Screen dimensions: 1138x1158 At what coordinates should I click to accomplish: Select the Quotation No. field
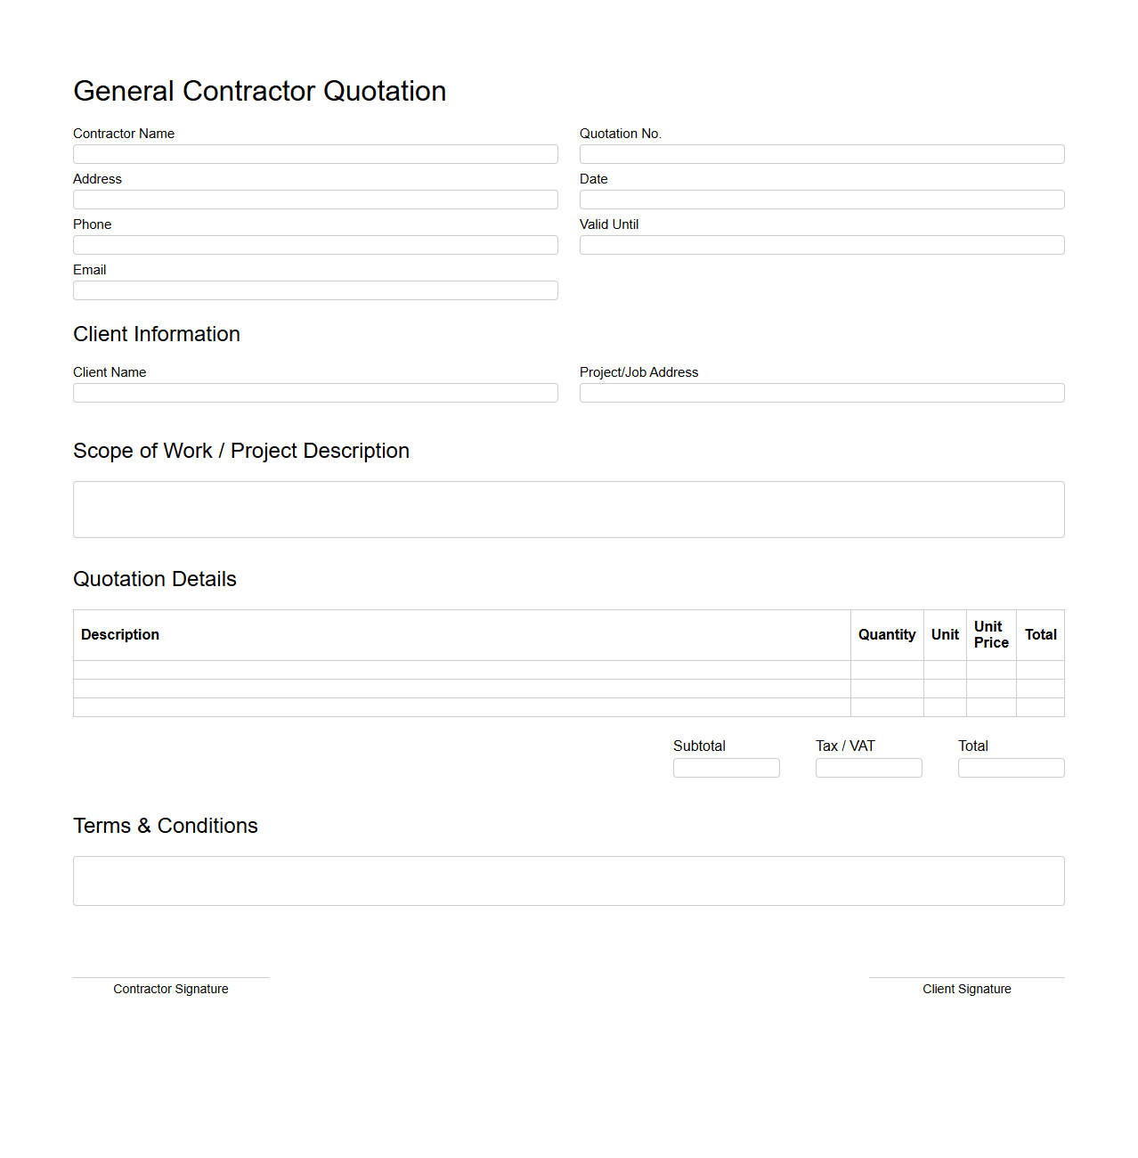[822, 153]
